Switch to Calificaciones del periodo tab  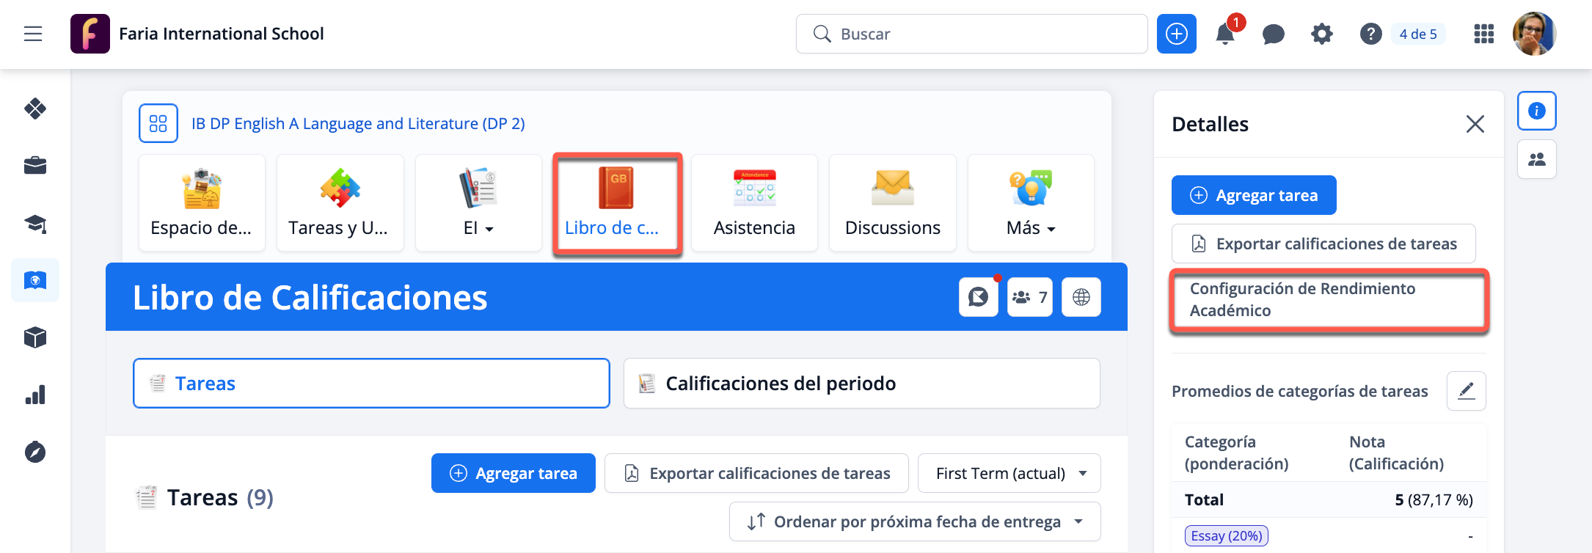click(x=861, y=384)
